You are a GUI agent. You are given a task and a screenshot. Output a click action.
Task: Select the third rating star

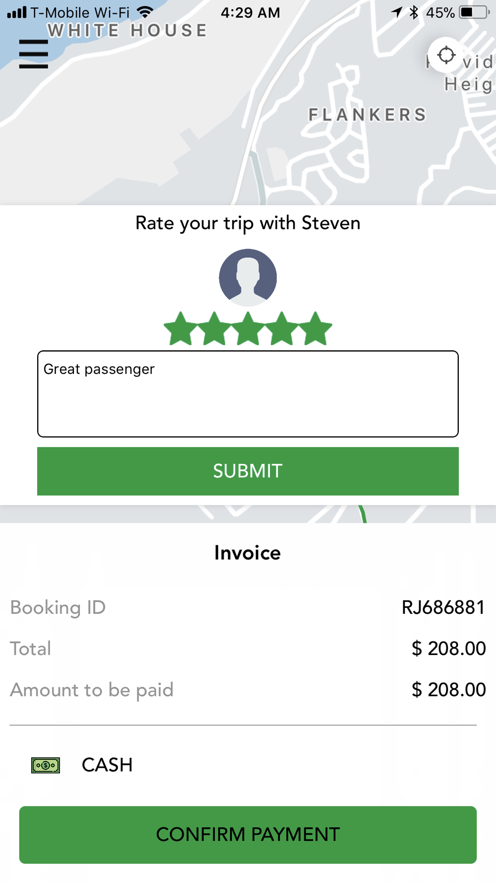(x=248, y=329)
